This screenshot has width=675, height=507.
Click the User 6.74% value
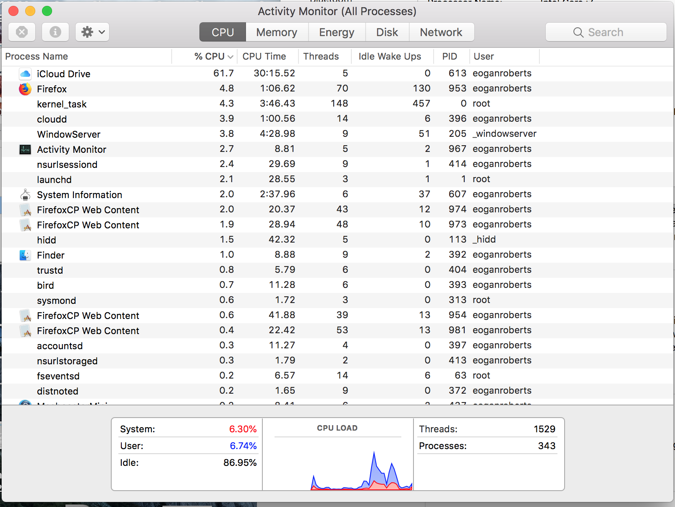[243, 446]
